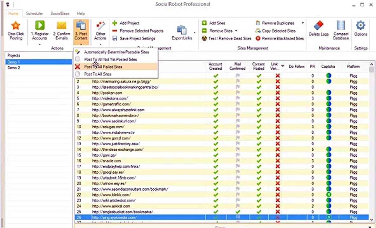Select row http://www.indiatvnews.tv
The image size is (376, 228).
pos(222,132)
